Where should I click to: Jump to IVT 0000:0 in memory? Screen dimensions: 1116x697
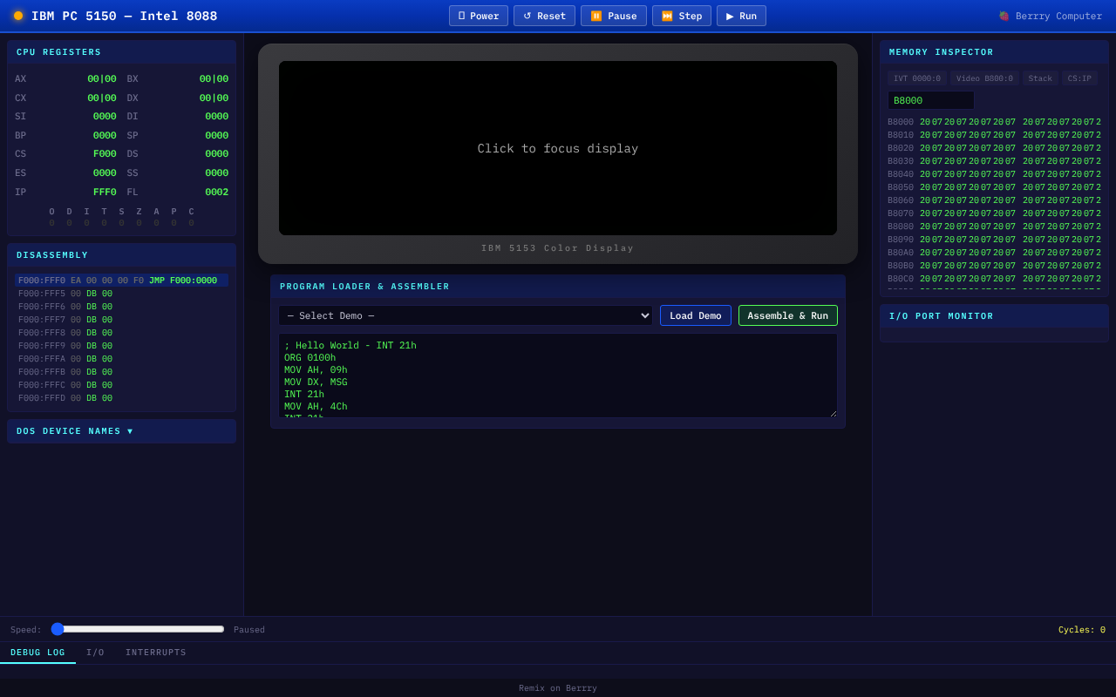tap(916, 78)
